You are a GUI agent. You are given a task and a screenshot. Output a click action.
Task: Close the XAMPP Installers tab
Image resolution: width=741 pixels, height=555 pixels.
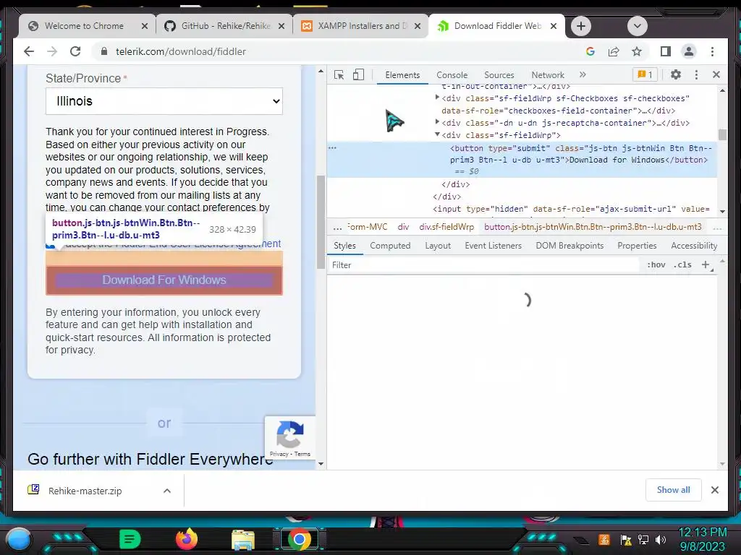(418, 26)
